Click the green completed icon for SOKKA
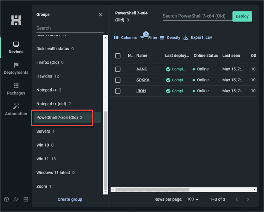 click(168, 80)
